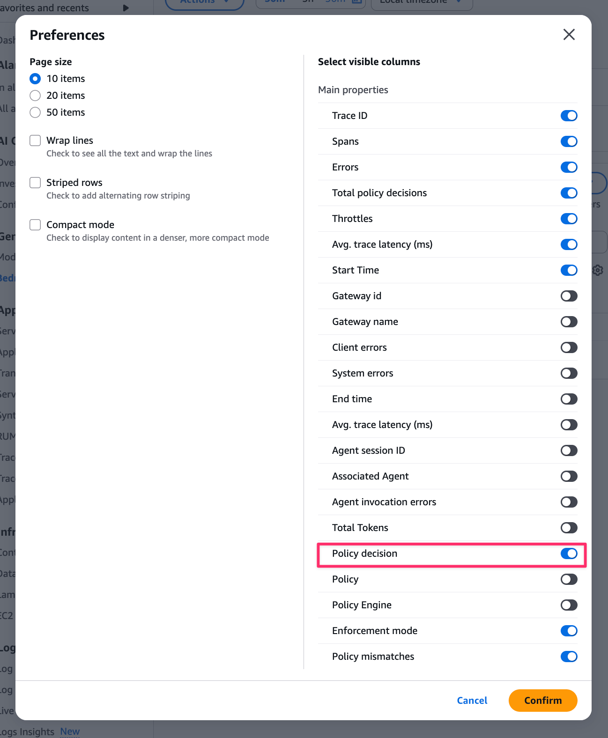The height and width of the screenshot is (738, 608).
Task: Turn on Compact mode checkbox
Action: 35,225
